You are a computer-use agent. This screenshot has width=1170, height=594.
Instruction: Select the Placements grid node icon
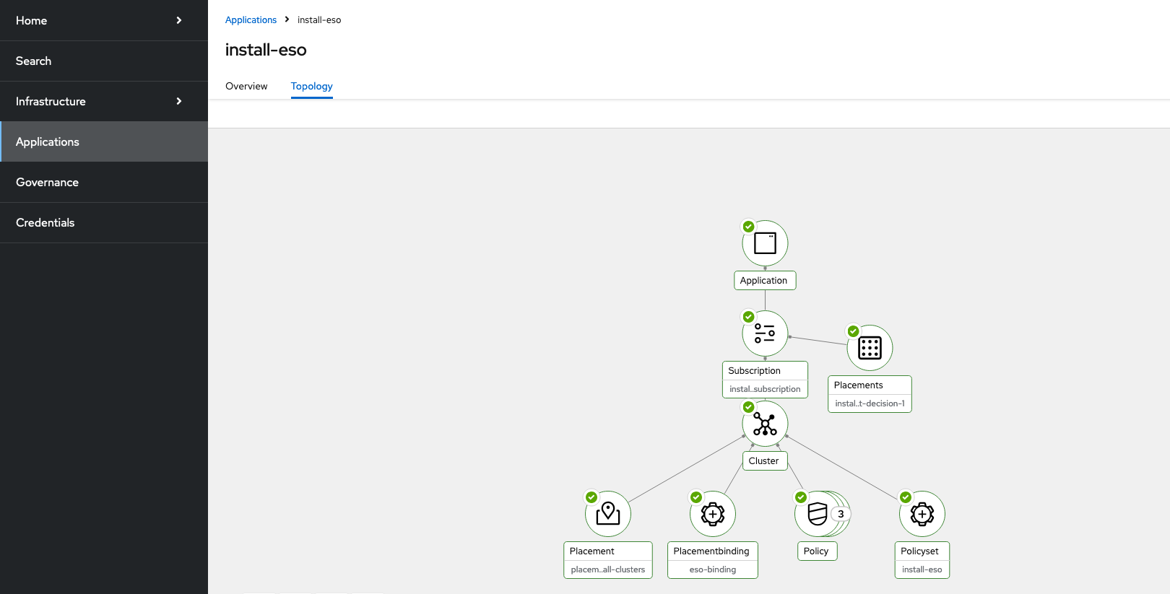870,348
